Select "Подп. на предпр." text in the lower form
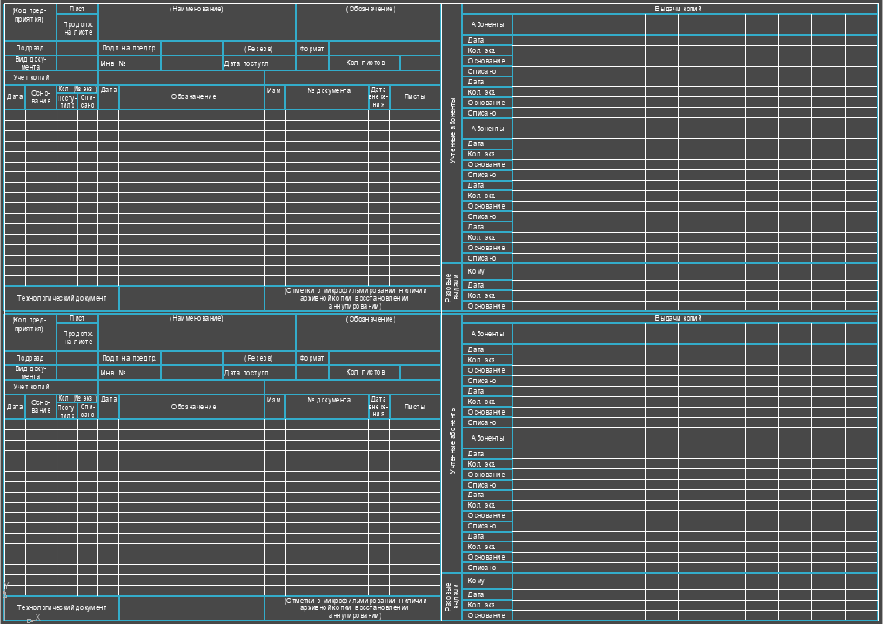 pos(129,358)
